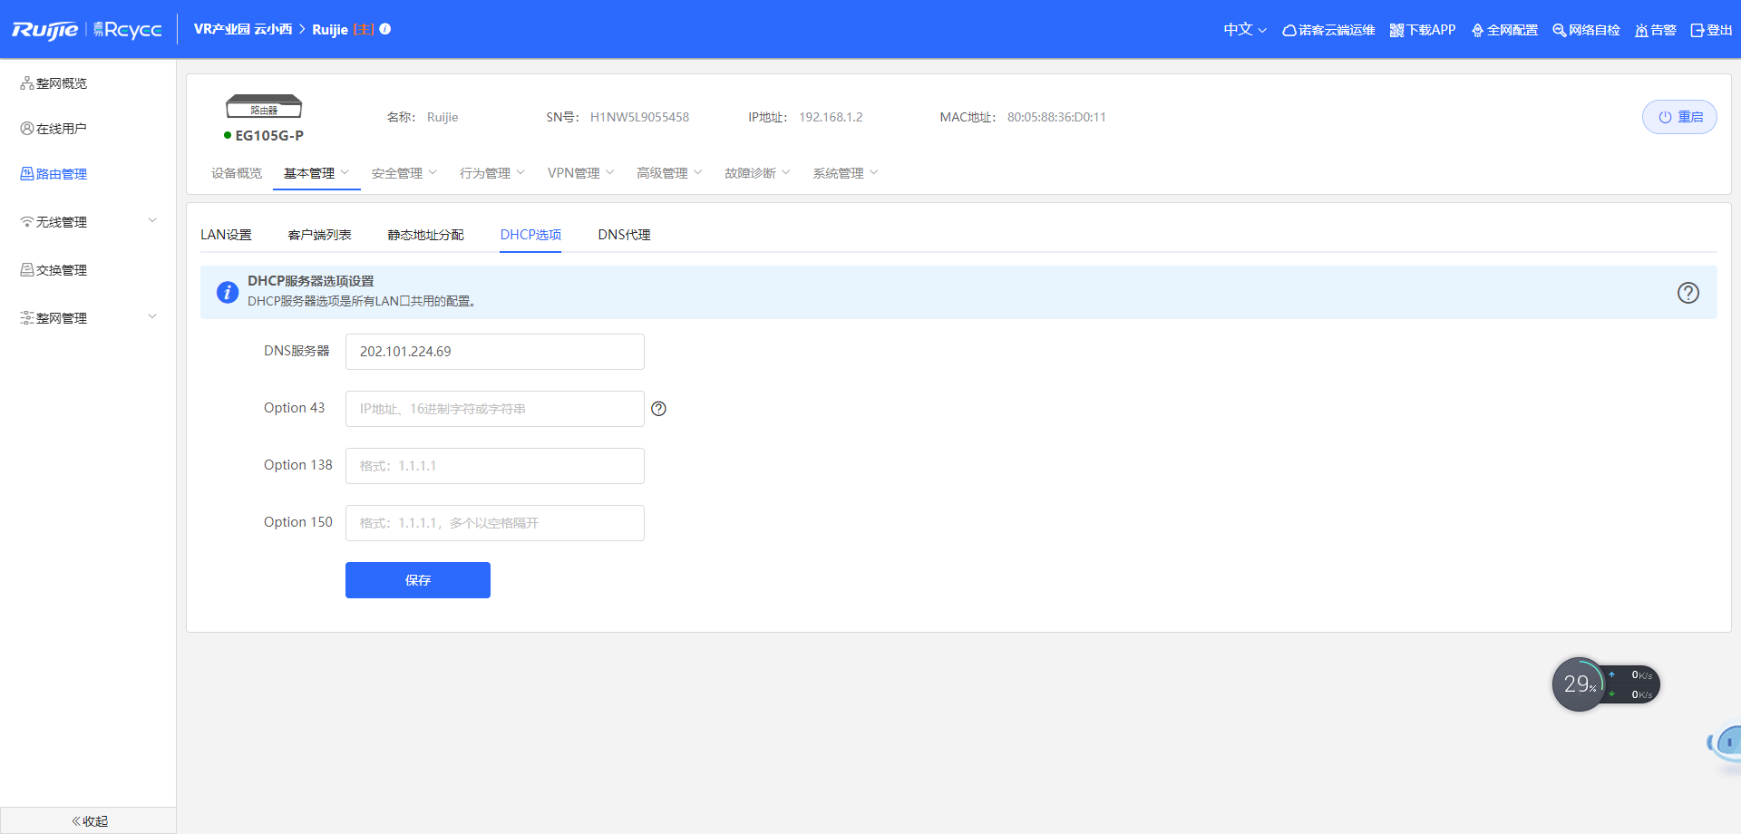Click the router device image icon
This screenshot has height=834, width=1741.
pyautogui.click(x=264, y=107)
